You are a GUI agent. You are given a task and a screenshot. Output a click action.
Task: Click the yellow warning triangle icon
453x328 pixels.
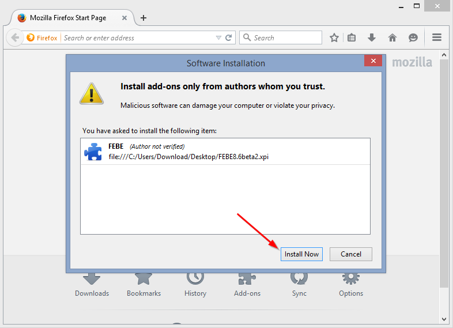click(92, 93)
